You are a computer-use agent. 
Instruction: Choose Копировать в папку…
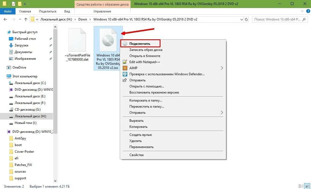pos(146,100)
